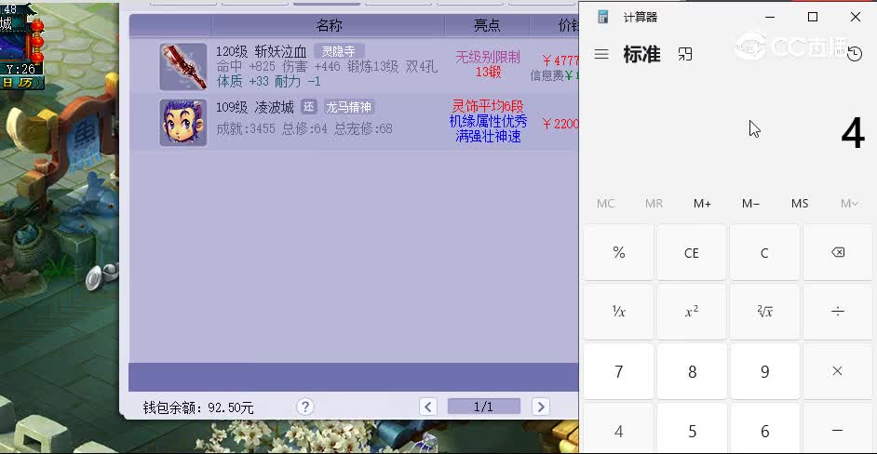The image size is (877, 454).
Task: Click the percent key
Action: pos(618,253)
